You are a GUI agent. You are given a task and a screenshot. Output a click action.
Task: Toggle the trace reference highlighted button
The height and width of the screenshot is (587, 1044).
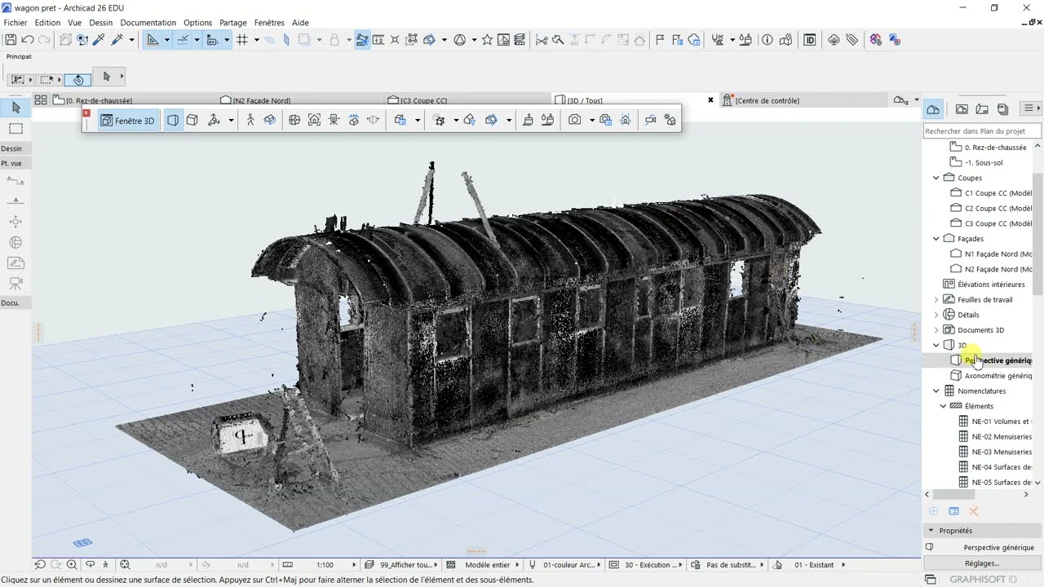click(x=362, y=39)
